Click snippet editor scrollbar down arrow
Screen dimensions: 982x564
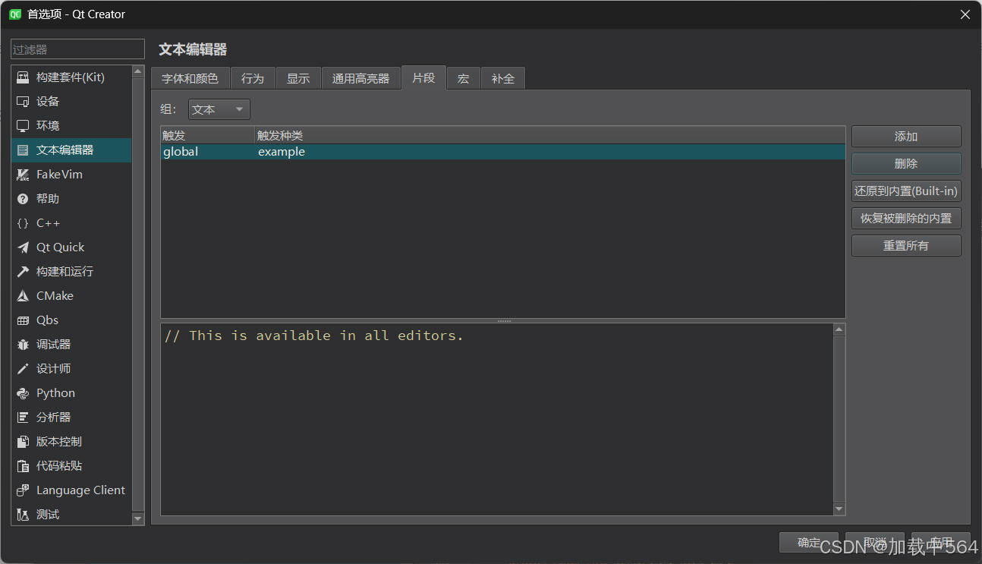click(x=839, y=509)
